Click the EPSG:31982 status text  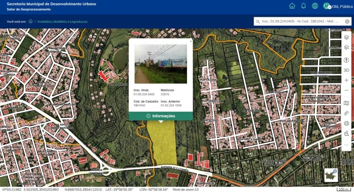click(x=12, y=189)
